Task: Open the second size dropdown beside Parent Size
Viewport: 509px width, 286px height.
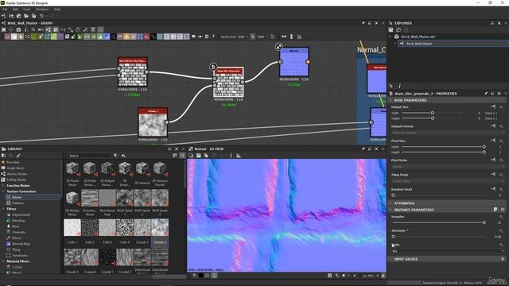Action: point(262,37)
